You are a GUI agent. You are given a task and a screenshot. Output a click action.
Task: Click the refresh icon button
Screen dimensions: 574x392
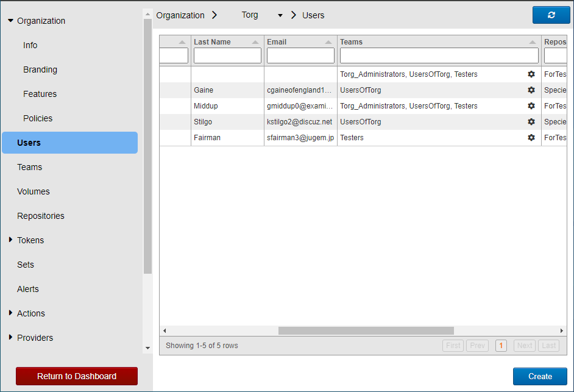551,15
